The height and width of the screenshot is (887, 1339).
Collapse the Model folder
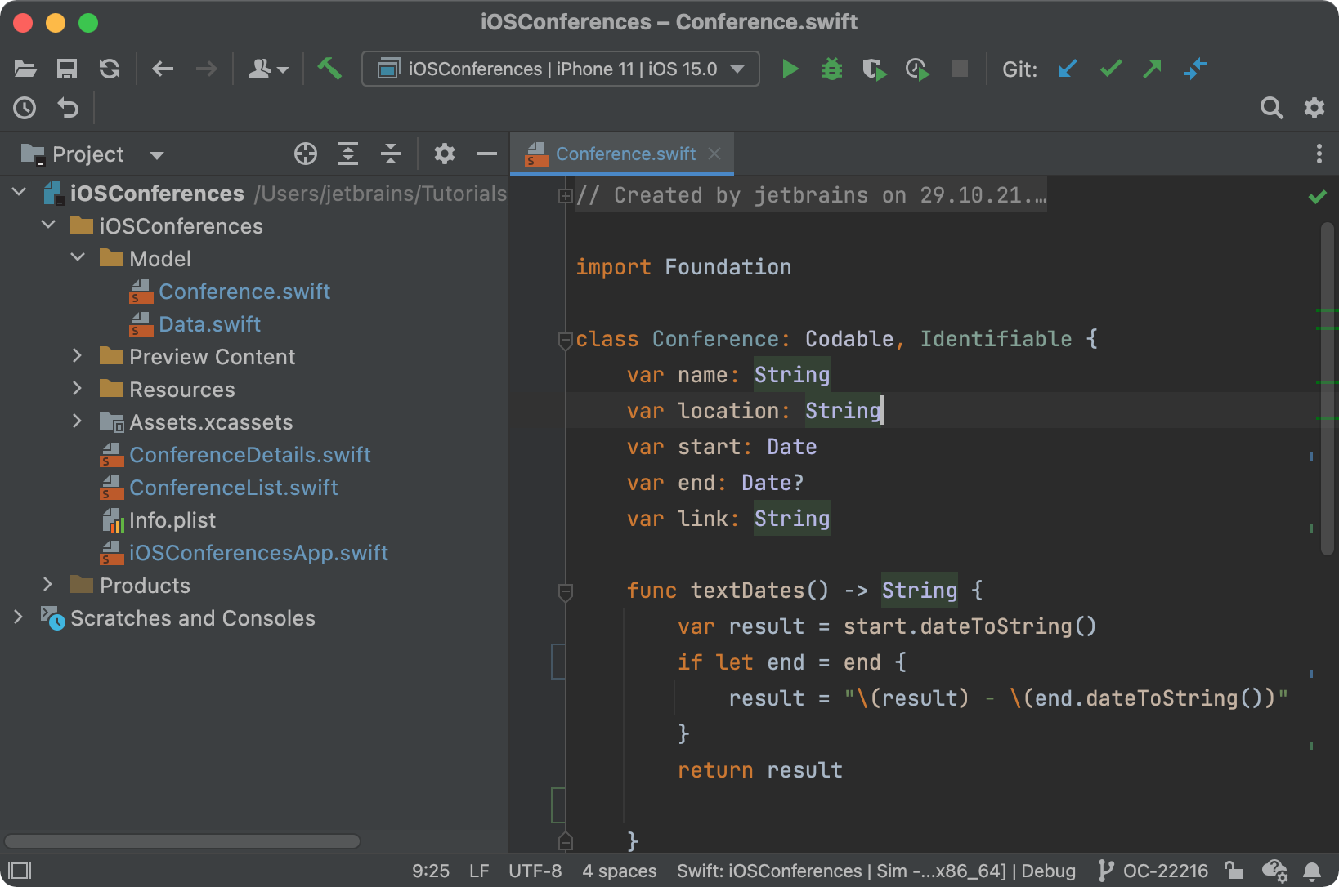click(78, 257)
